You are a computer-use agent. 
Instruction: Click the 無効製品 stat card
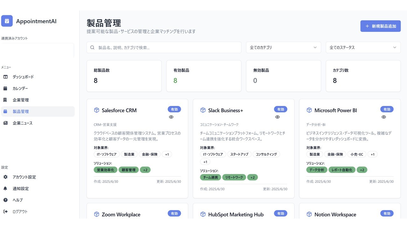tap(283, 76)
